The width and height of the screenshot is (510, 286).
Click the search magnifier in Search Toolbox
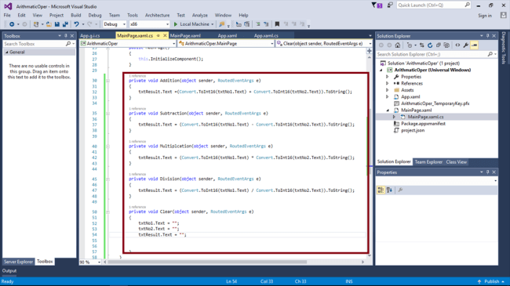(x=68, y=44)
